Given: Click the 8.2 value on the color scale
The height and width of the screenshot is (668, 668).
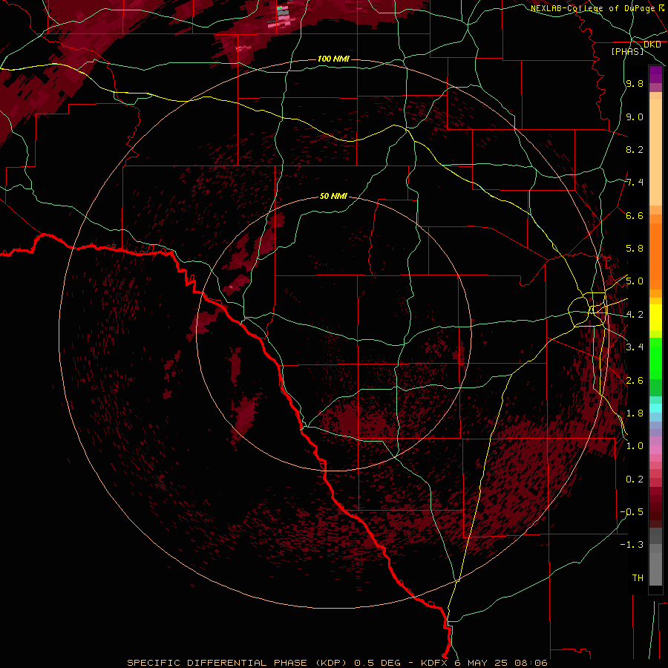Looking at the screenshot, I should coord(635,149).
